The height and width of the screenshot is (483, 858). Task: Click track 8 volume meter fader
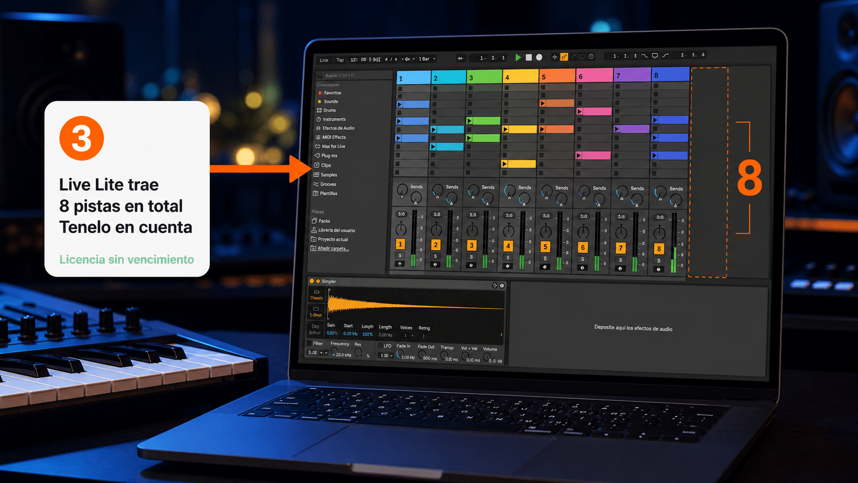click(674, 243)
